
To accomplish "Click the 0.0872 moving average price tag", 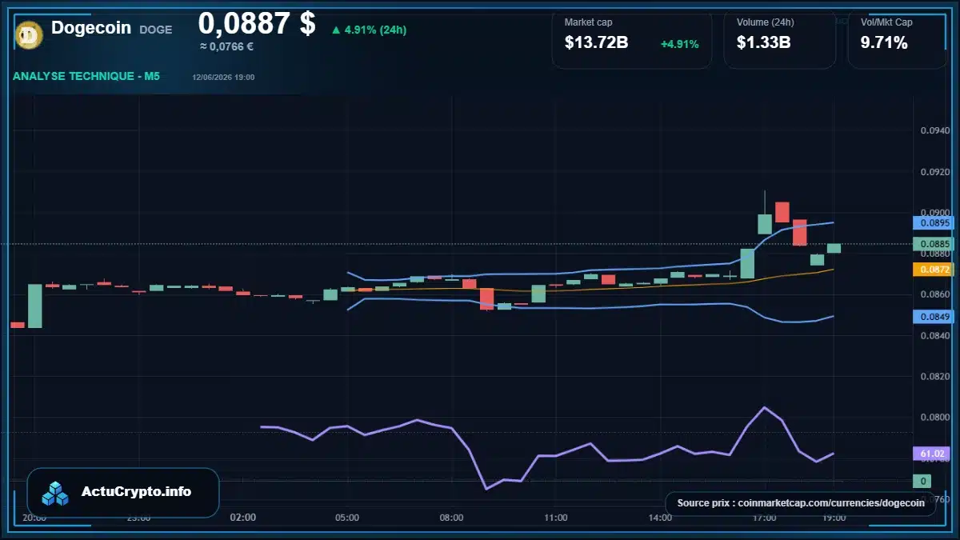I will click(x=932, y=270).
